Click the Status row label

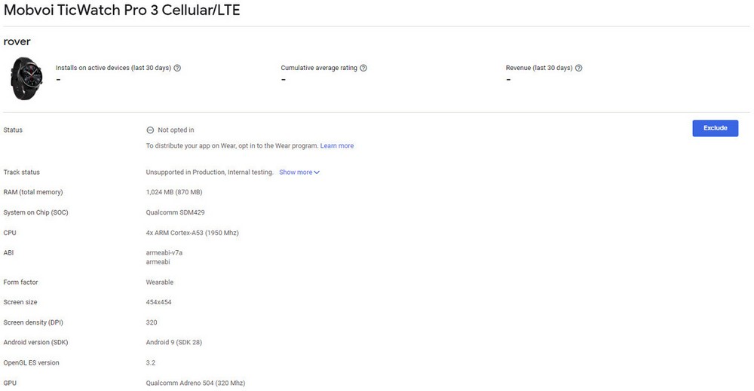pos(13,130)
